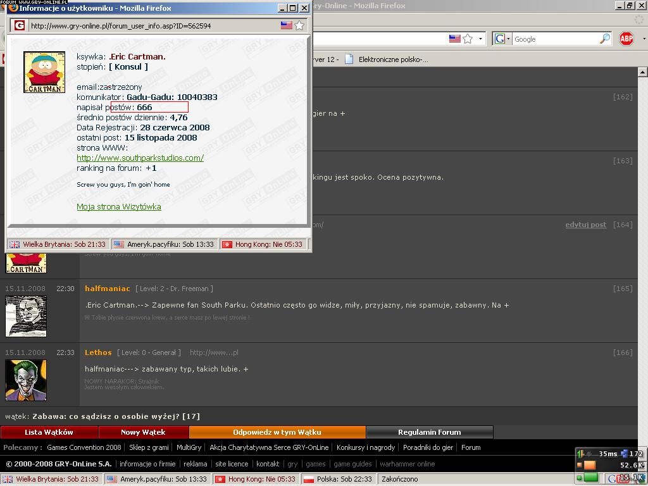Open the warhammer online footer link
648x486 pixels.
[x=408, y=464]
